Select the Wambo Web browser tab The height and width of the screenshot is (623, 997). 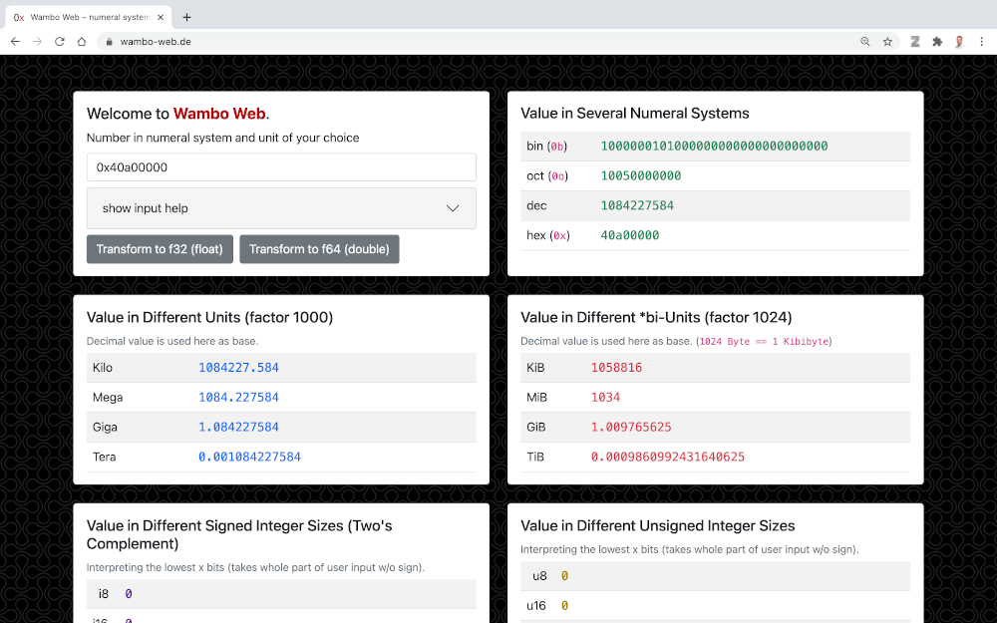pos(89,18)
